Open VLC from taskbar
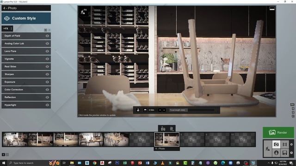 [162, 163]
